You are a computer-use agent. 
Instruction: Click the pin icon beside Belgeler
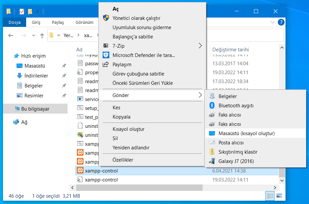click(64, 86)
